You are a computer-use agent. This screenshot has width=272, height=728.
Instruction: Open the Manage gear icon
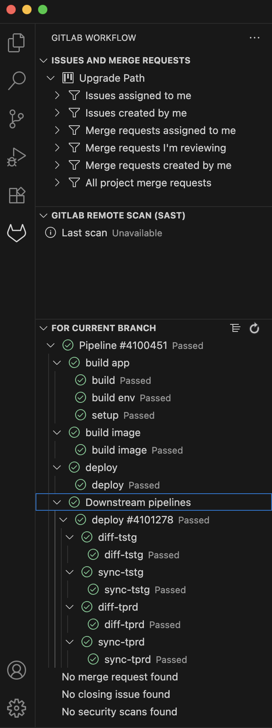point(17,708)
